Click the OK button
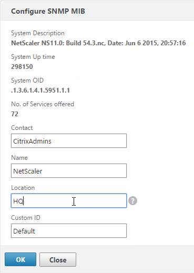This screenshot has height=273, width=194. 21,259
